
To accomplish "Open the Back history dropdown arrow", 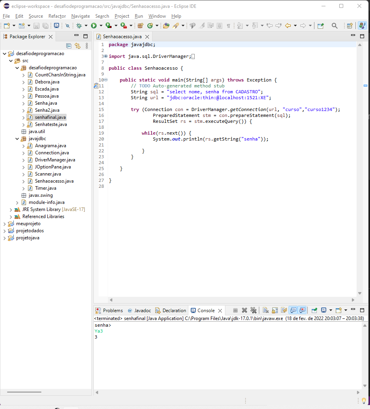I will click(x=295, y=26).
